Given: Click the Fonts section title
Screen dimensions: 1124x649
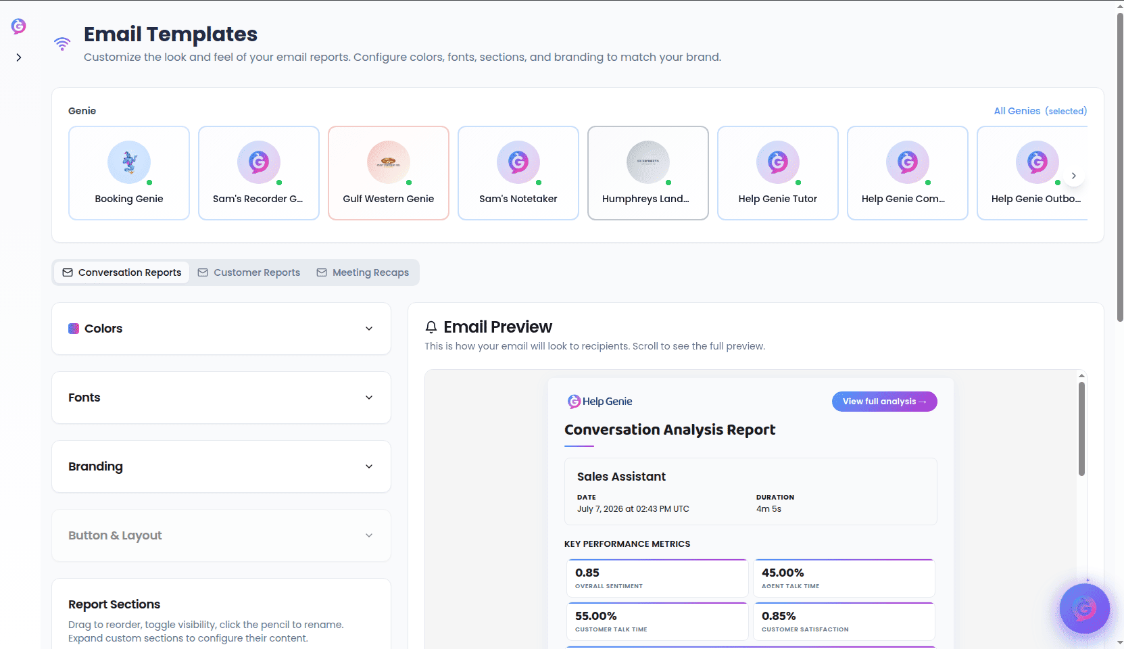Looking at the screenshot, I should tap(84, 398).
